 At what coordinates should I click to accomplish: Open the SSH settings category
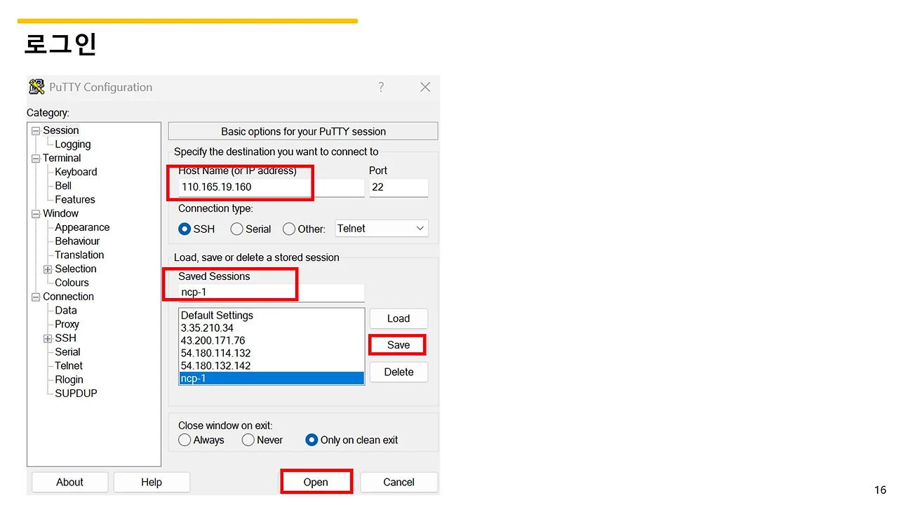tap(66, 339)
